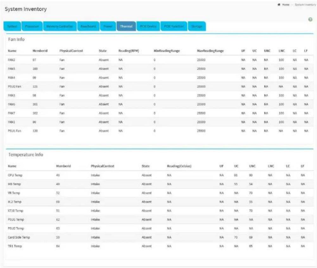Select the BaseBoard tab
The width and height of the screenshot is (317, 268).
tap(88, 26)
